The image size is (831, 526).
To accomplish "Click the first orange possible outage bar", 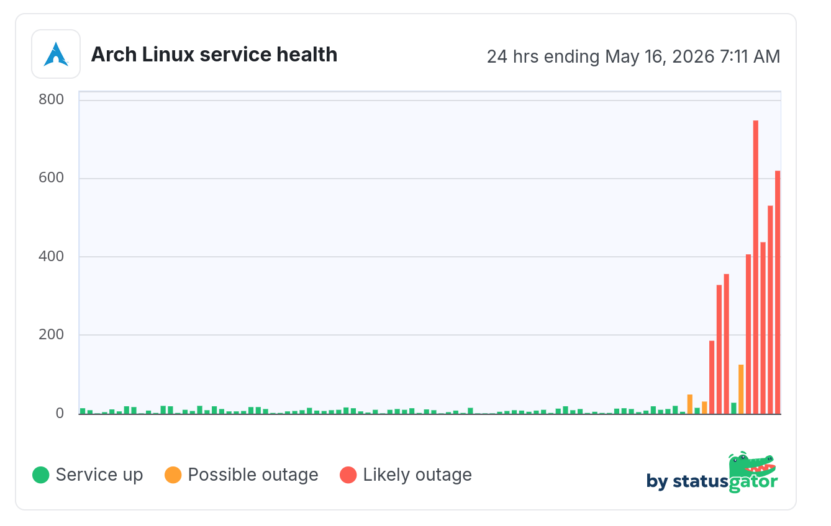I will pos(689,404).
